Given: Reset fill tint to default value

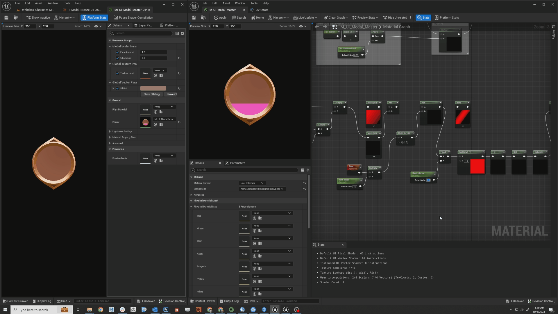Looking at the screenshot, I should pos(179,88).
